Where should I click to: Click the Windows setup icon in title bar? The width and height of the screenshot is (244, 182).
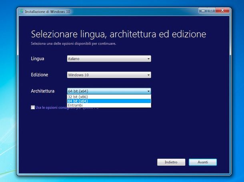[x=21, y=11]
